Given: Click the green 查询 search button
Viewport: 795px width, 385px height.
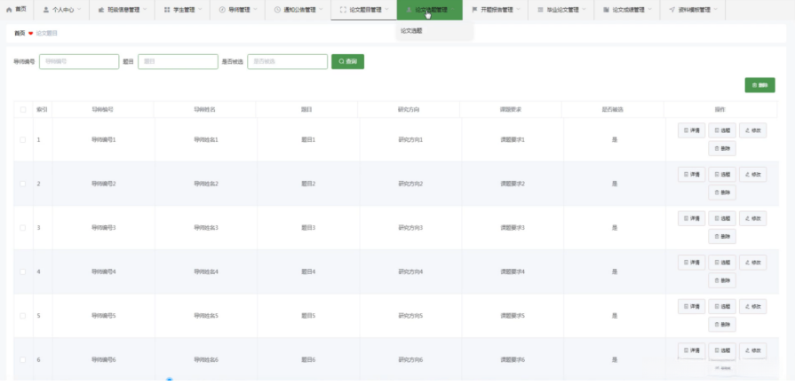Looking at the screenshot, I should click(x=348, y=61).
